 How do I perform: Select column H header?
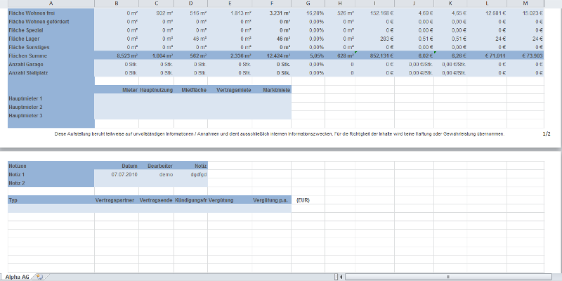pyautogui.click(x=340, y=4)
